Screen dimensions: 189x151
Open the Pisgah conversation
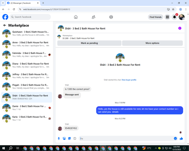pyautogui.click(x=26, y=86)
